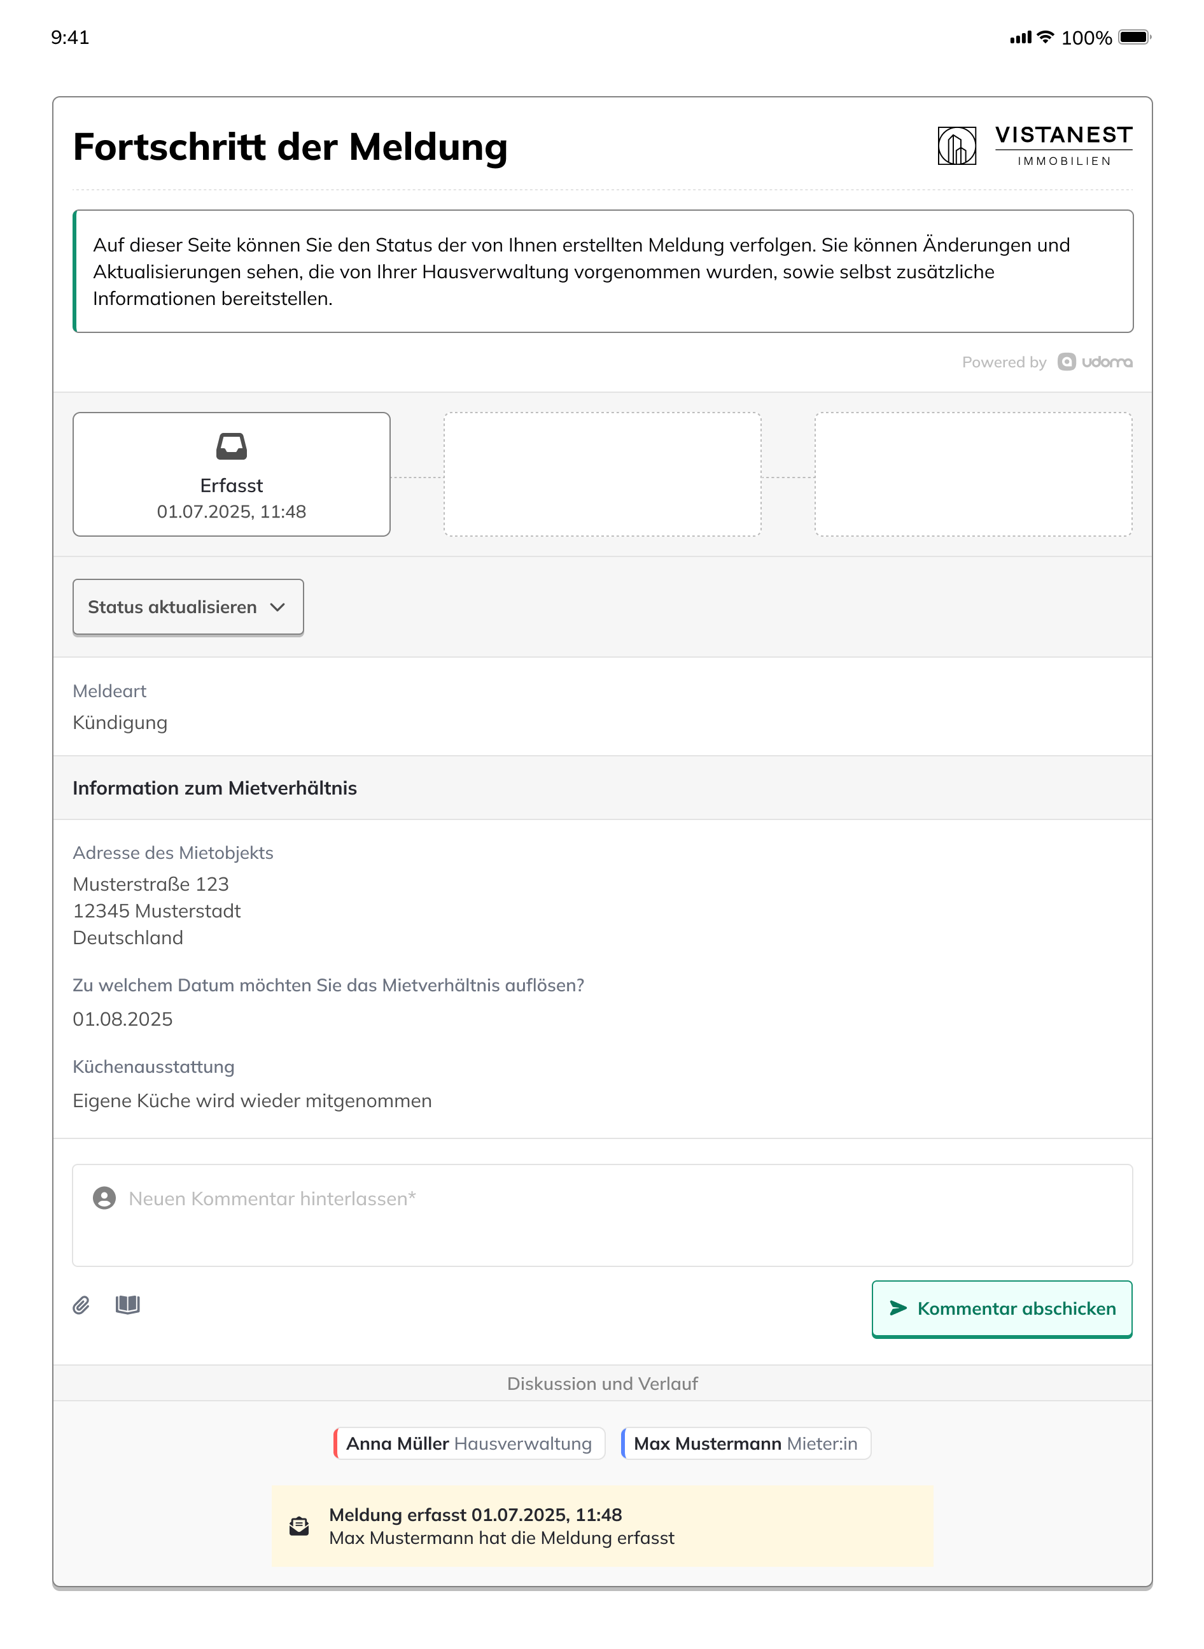This screenshot has height=1649, width=1204.
Task: Click the user avatar icon in comment box
Action: (x=104, y=1198)
